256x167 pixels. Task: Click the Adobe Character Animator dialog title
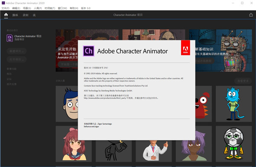click(132, 51)
